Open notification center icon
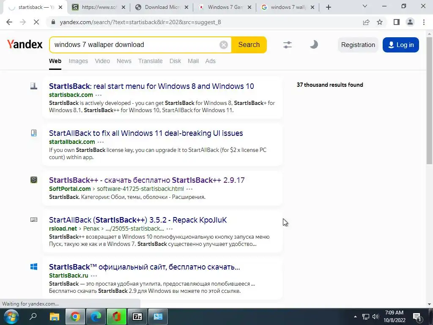Viewport: 433px width, 325px height. click(x=417, y=317)
